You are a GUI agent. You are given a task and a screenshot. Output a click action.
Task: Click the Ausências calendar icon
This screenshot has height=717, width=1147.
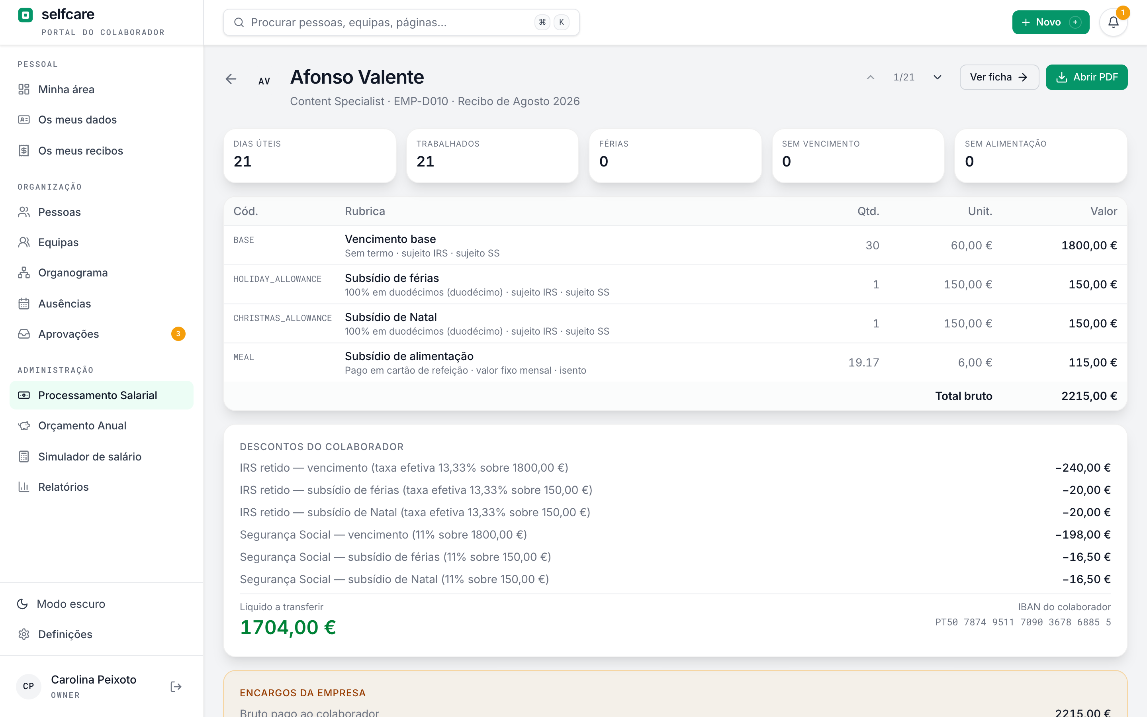pos(24,304)
